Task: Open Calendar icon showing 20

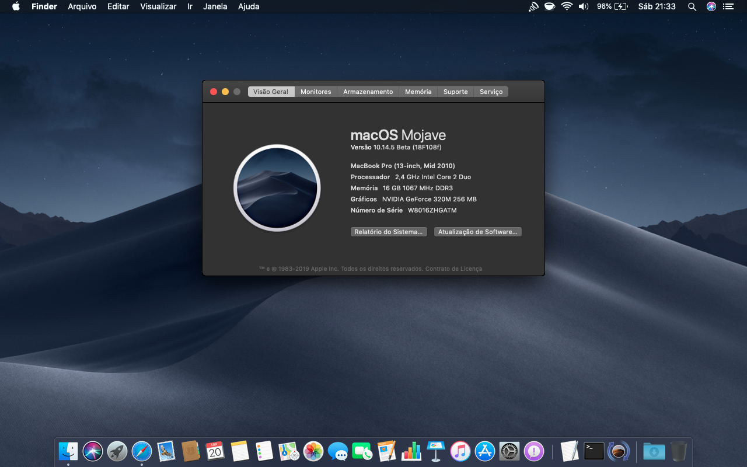Action: click(215, 451)
